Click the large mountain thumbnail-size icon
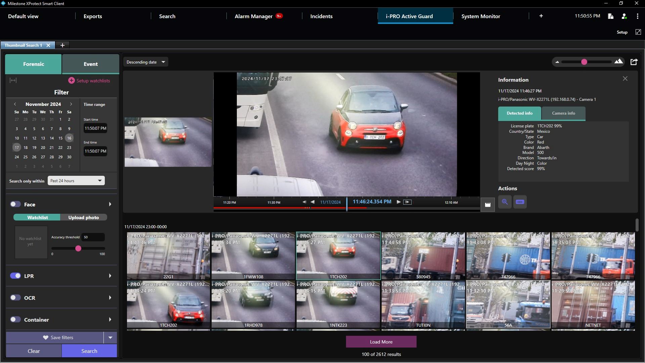Viewport: 645px width, 363px height. click(x=618, y=62)
